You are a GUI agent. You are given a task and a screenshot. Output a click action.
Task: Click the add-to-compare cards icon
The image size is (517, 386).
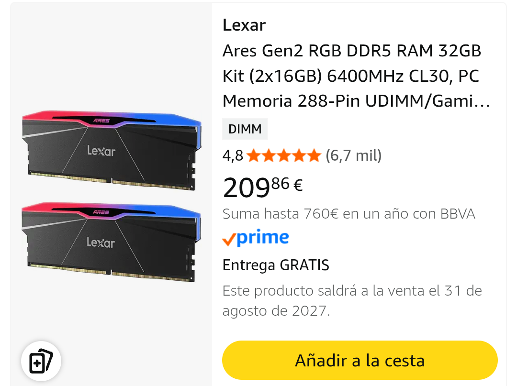point(41,361)
